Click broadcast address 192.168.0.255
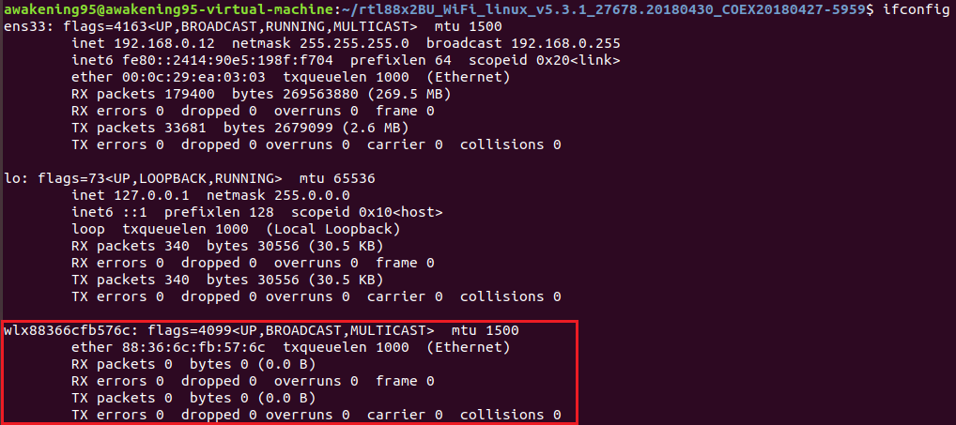The height and width of the screenshot is (425, 956). 565,44
